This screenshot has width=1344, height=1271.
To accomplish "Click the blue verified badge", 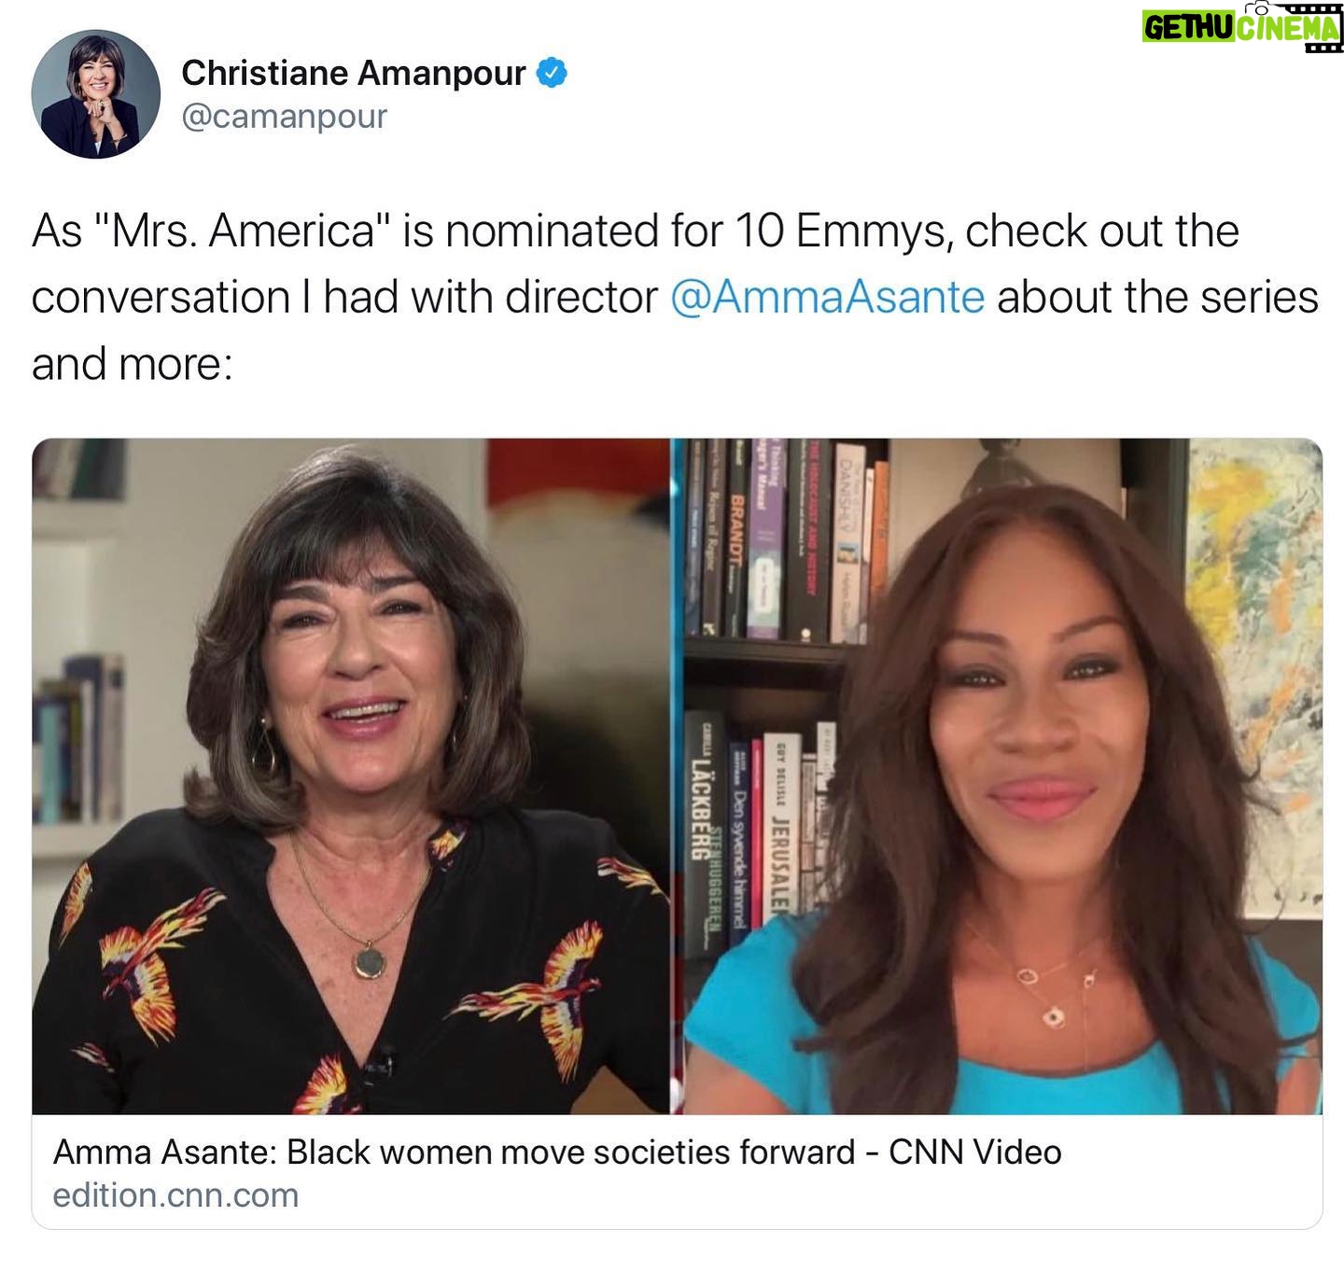I will click(x=553, y=73).
